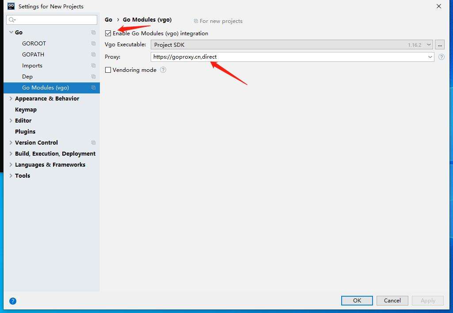Click the project-level icon beside Version Control
The height and width of the screenshot is (313, 453).
(93, 143)
